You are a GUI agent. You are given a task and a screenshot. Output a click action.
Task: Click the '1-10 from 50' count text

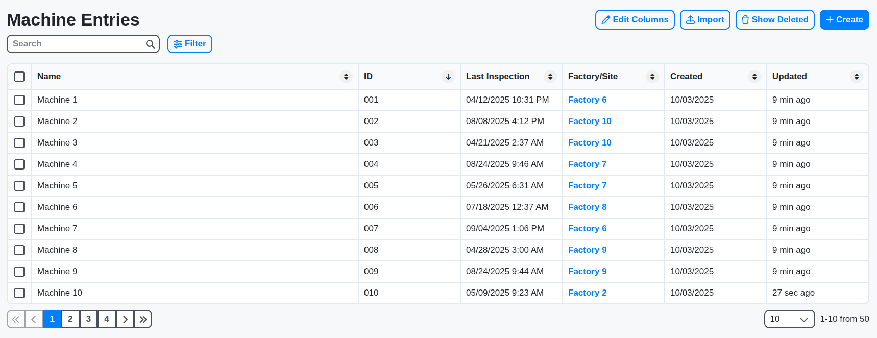(x=844, y=319)
